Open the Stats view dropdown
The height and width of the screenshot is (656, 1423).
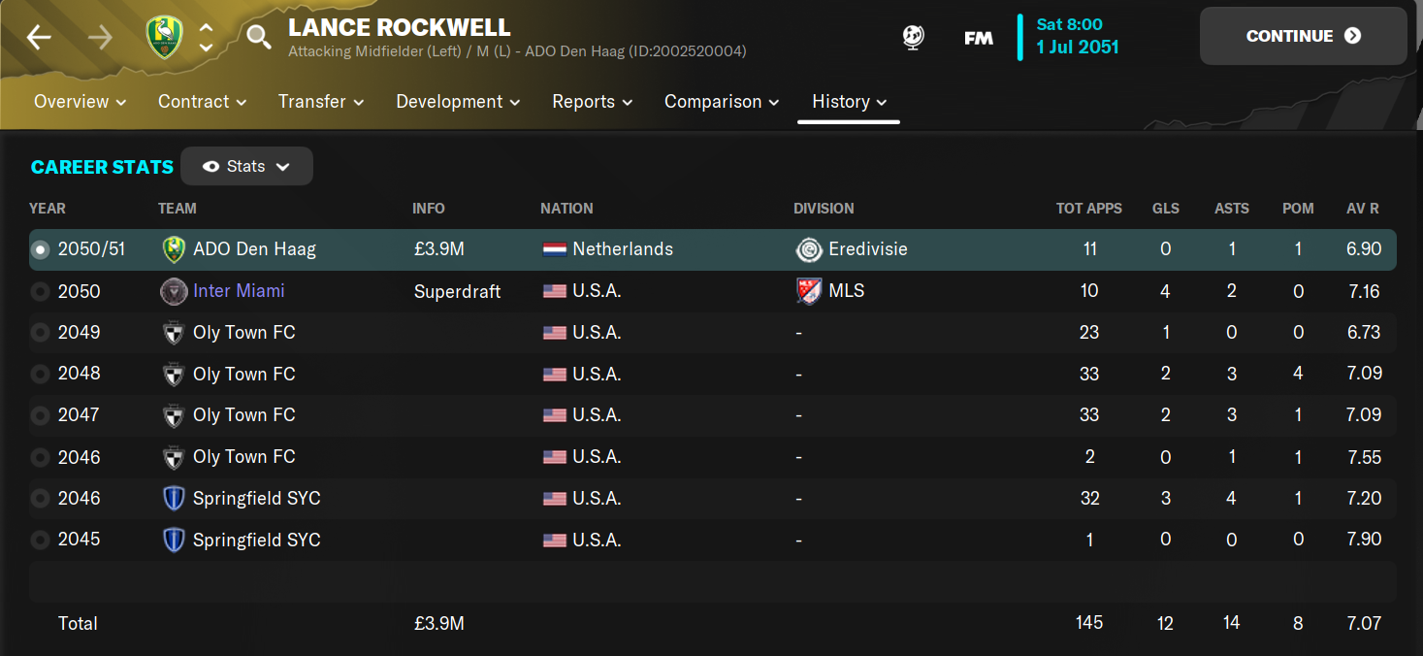coord(246,166)
